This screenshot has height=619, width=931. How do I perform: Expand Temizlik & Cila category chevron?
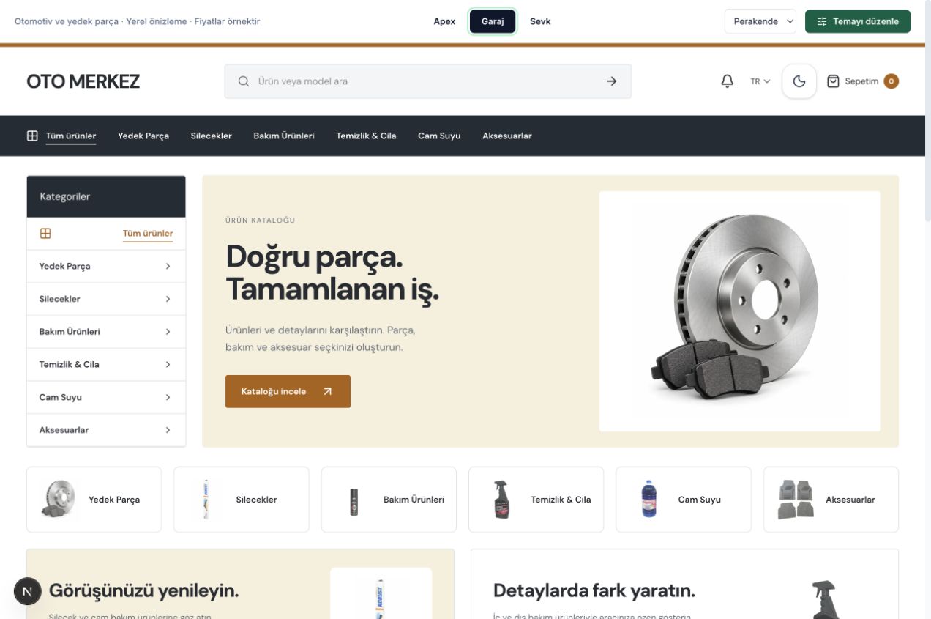coord(168,364)
